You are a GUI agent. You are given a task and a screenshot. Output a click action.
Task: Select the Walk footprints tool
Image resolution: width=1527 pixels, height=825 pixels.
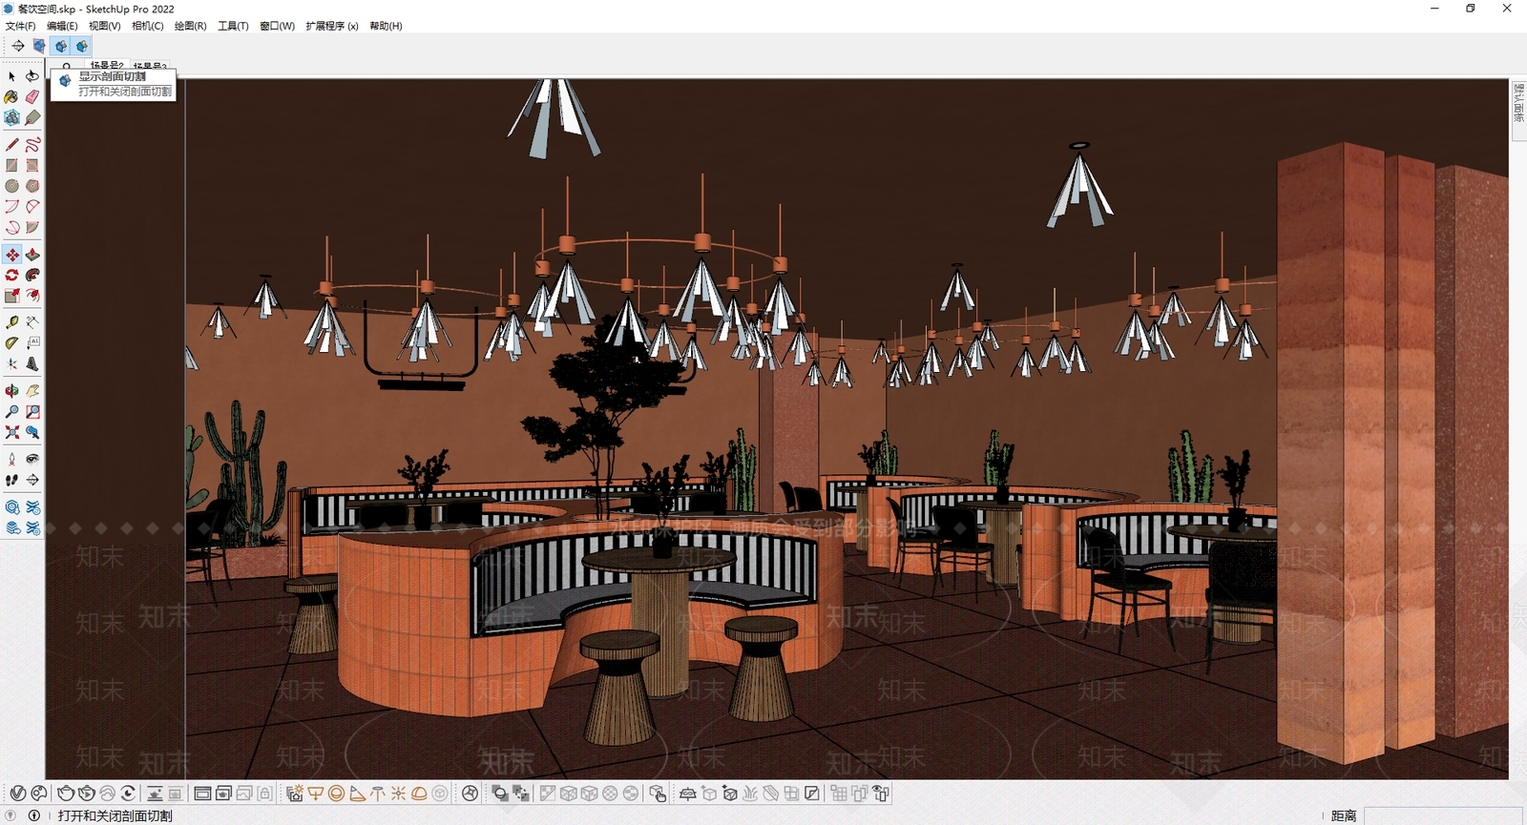11,481
